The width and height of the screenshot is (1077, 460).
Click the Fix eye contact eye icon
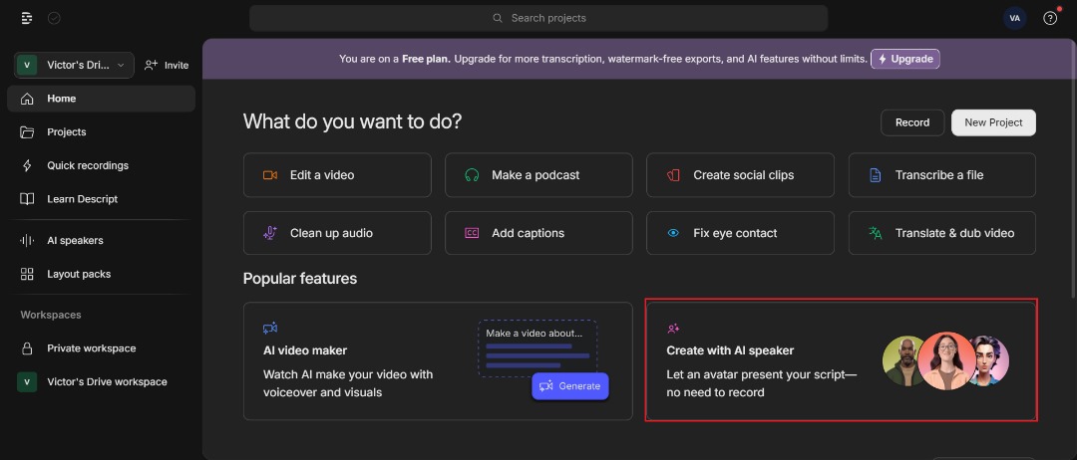coord(673,233)
